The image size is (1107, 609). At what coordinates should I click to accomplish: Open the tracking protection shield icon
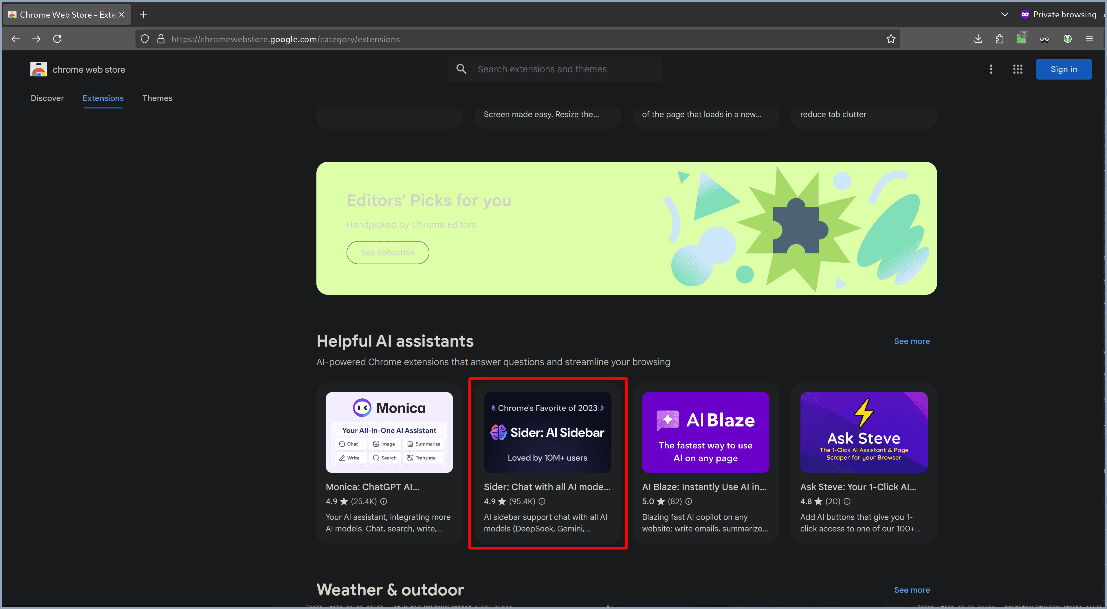pos(145,39)
